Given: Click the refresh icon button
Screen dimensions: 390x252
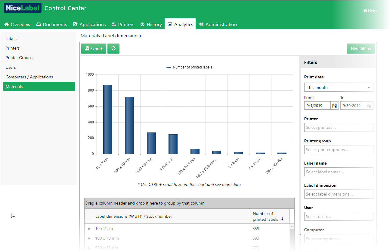Looking at the screenshot, I should pyautogui.click(x=113, y=49).
